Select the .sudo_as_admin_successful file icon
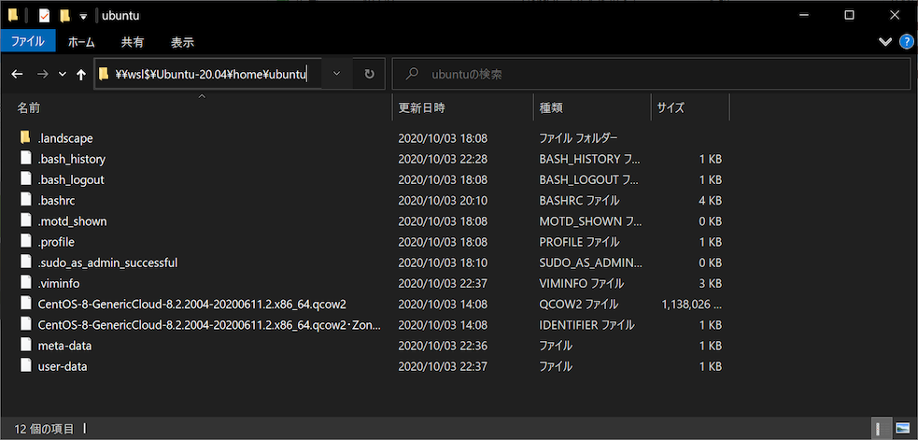Screen dimensions: 918x440 (x=25, y=263)
